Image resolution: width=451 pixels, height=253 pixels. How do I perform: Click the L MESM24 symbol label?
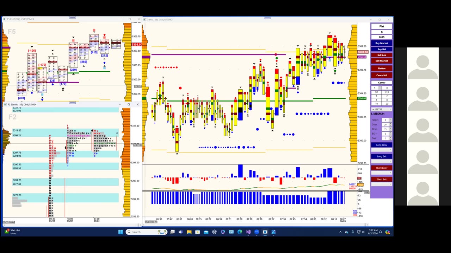coord(378,114)
